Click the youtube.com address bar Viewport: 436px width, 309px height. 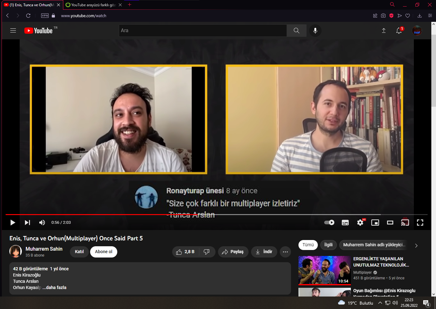pyautogui.click(x=84, y=16)
